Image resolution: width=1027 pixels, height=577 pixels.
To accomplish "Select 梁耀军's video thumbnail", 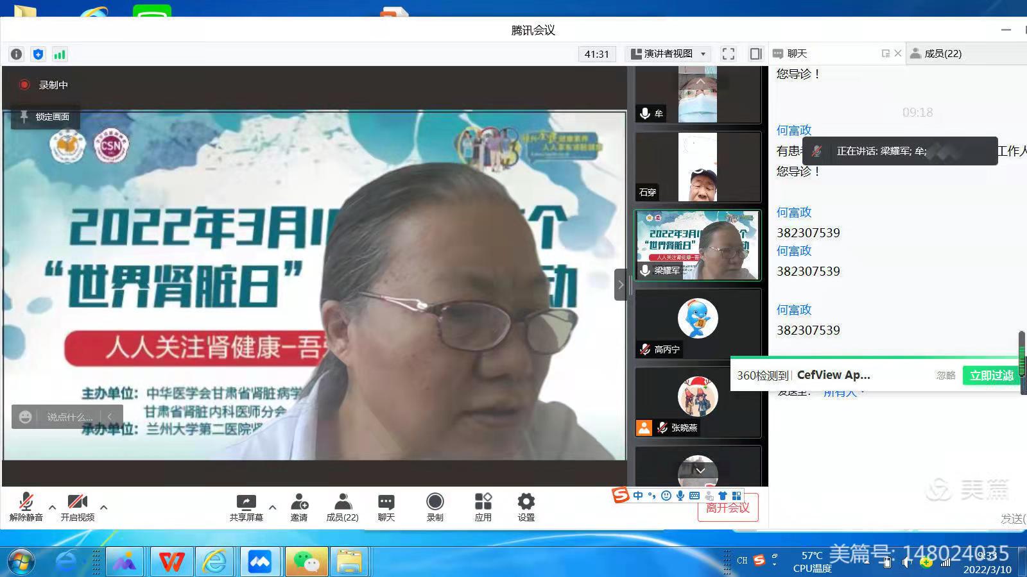I will tap(698, 245).
